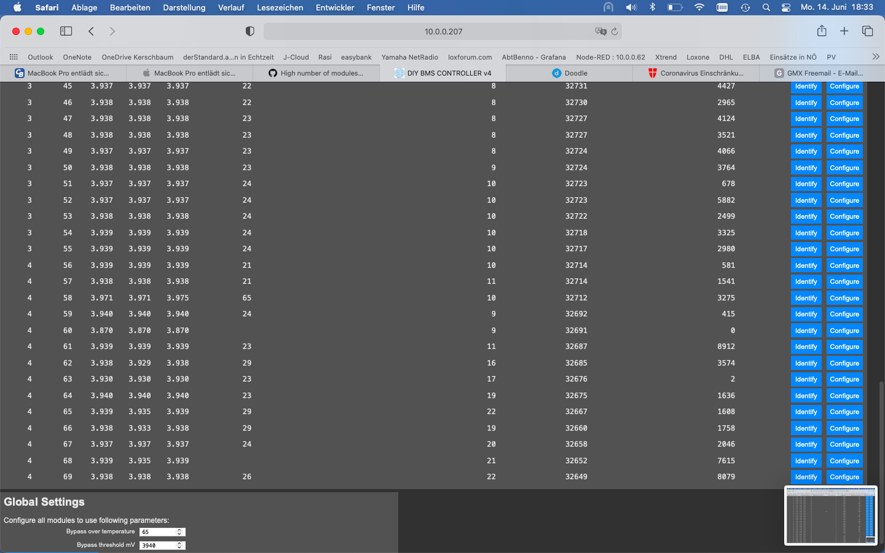The height and width of the screenshot is (553, 885).
Task: Show tab overview icon
Action: (868, 31)
